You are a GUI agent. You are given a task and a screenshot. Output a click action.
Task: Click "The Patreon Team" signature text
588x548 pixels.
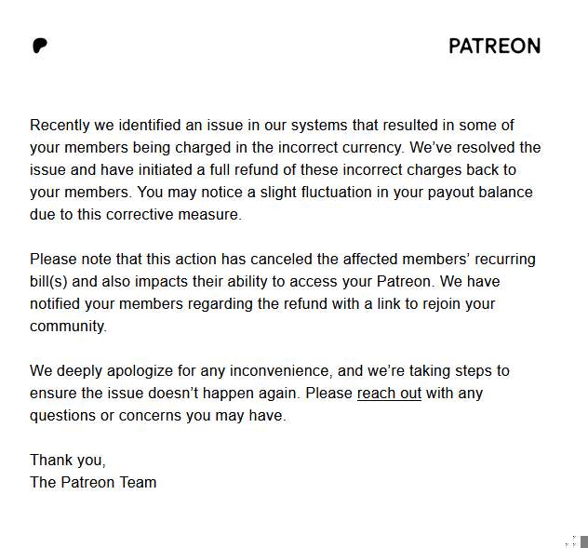click(x=93, y=482)
